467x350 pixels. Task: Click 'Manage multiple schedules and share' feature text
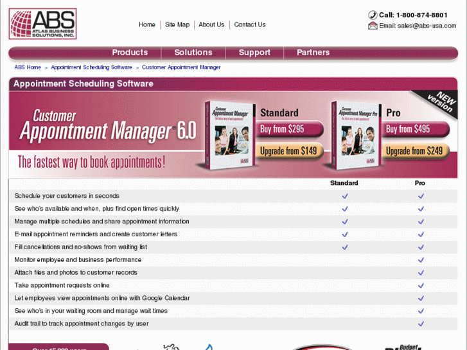coord(102,222)
